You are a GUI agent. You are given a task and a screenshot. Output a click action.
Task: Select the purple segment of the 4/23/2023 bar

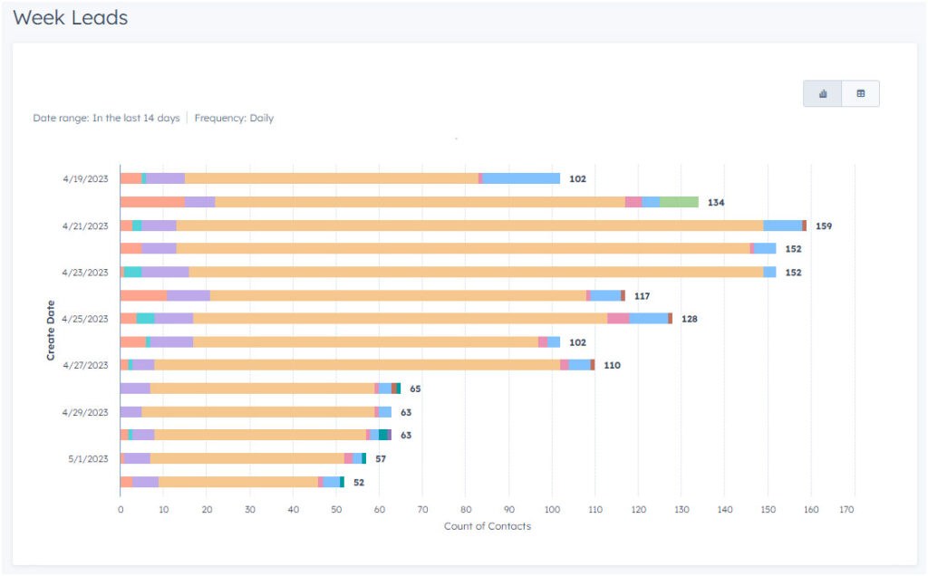[165, 272]
